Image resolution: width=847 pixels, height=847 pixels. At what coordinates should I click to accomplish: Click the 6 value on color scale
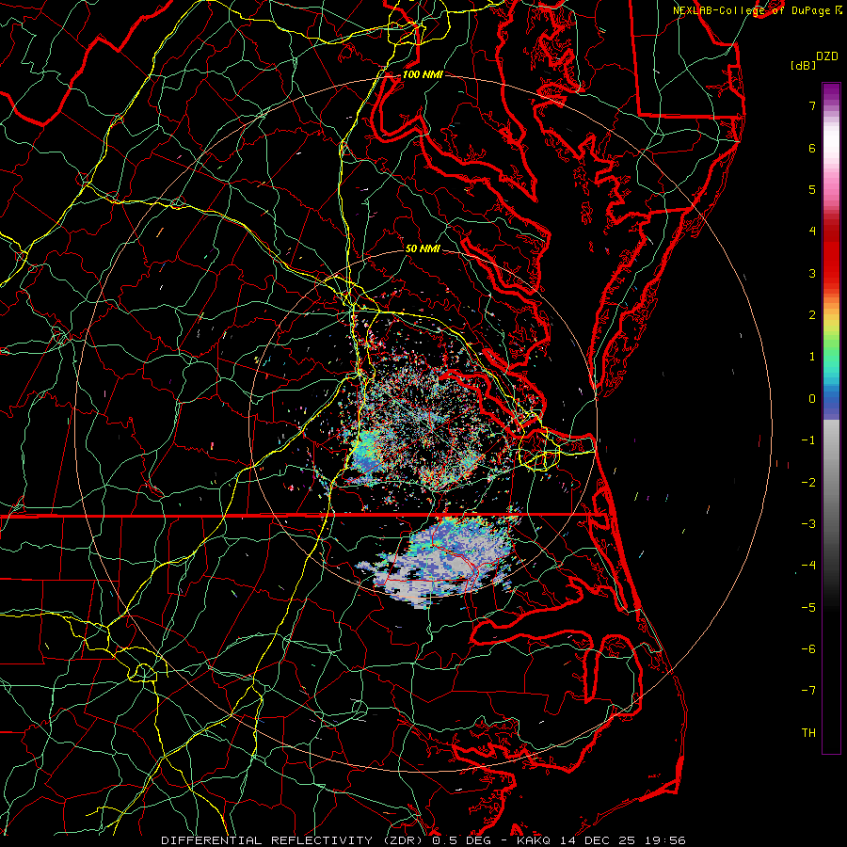pos(812,148)
